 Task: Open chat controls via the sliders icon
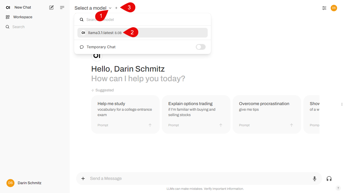(324, 8)
